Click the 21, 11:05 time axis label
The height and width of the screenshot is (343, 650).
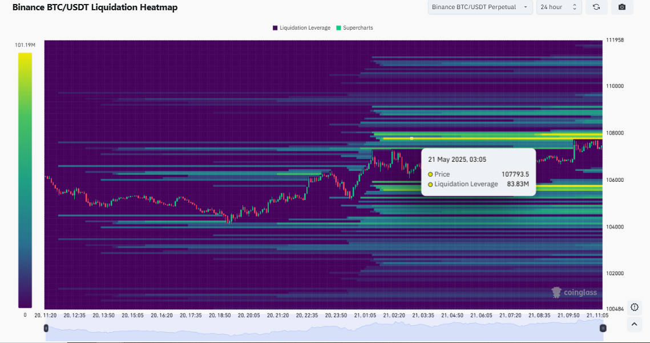(597, 315)
